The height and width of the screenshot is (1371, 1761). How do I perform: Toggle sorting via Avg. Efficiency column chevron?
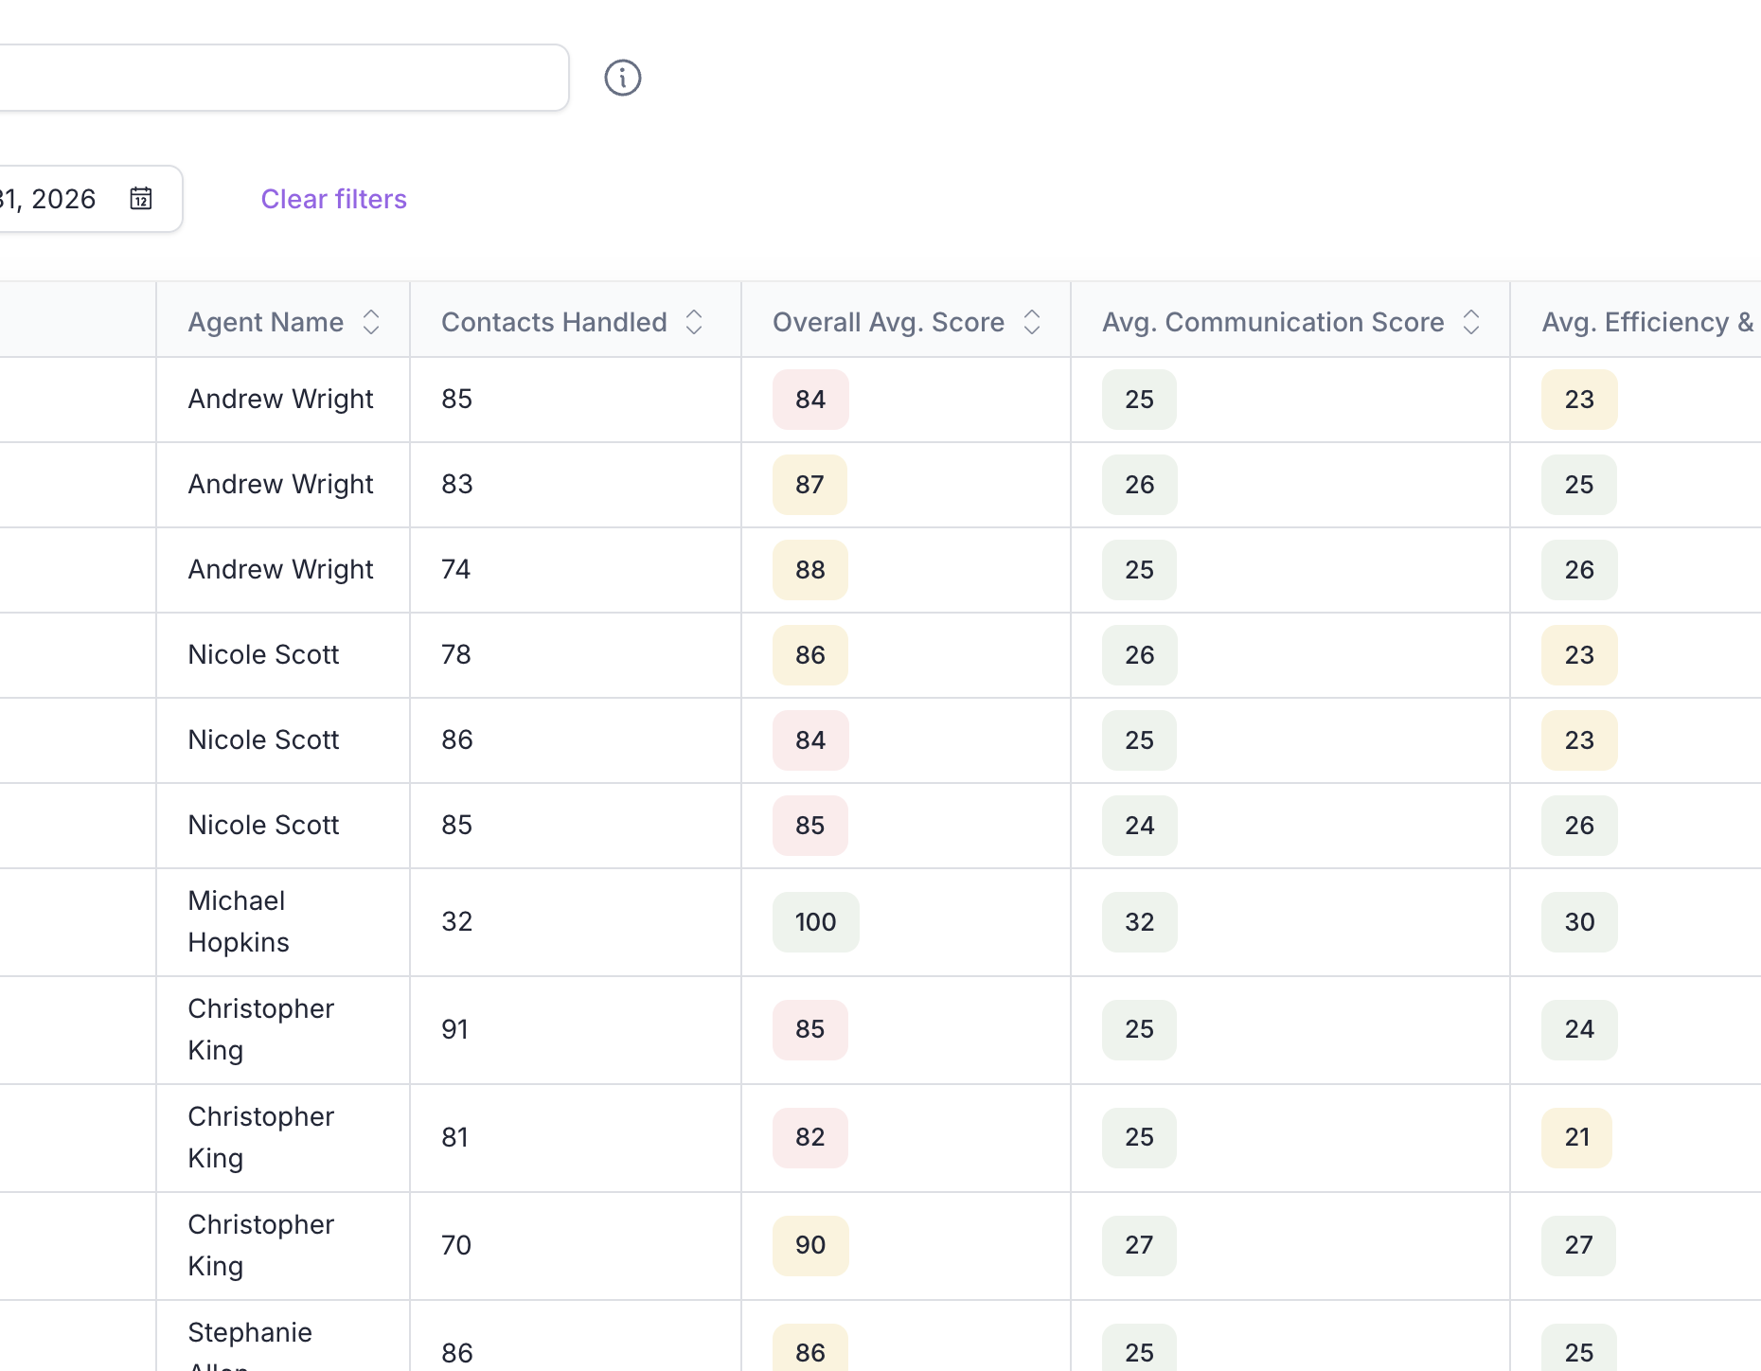(1756, 322)
